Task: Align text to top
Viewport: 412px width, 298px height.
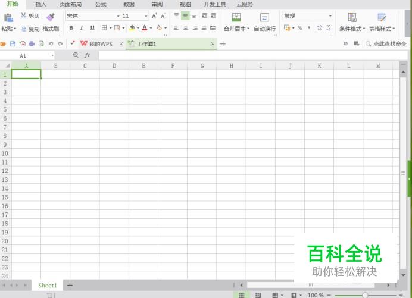Action: click(x=176, y=15)
